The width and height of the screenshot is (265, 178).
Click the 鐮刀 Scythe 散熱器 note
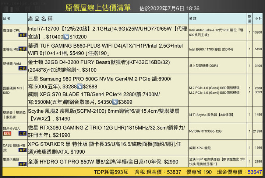tap(211, 115)
